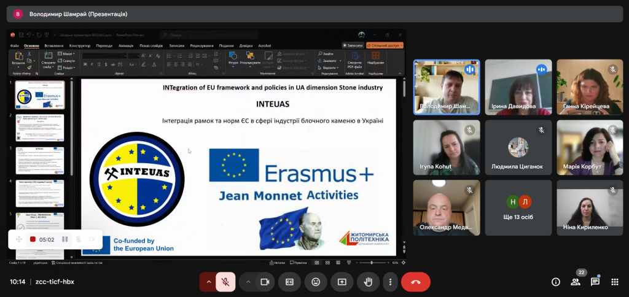Select slide 4 thumbnail

(40, 193)
